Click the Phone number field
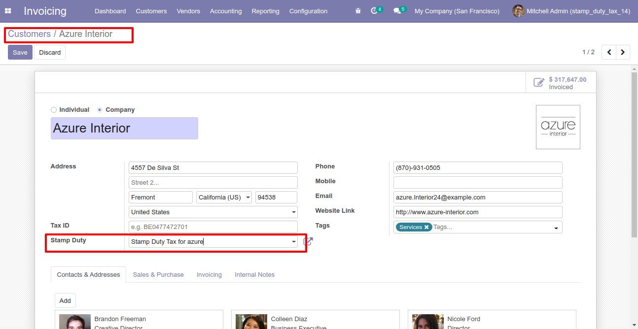This screenshot has width=638, height=329. (478, 168)
